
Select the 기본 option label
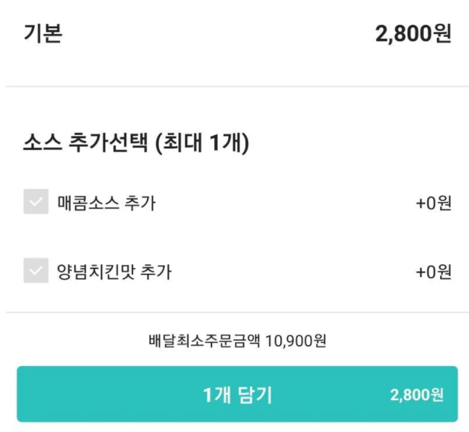43,34
